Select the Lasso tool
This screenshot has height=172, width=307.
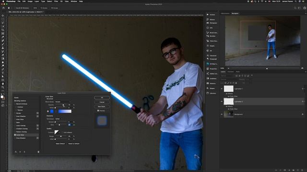click(x=3, y=23)
